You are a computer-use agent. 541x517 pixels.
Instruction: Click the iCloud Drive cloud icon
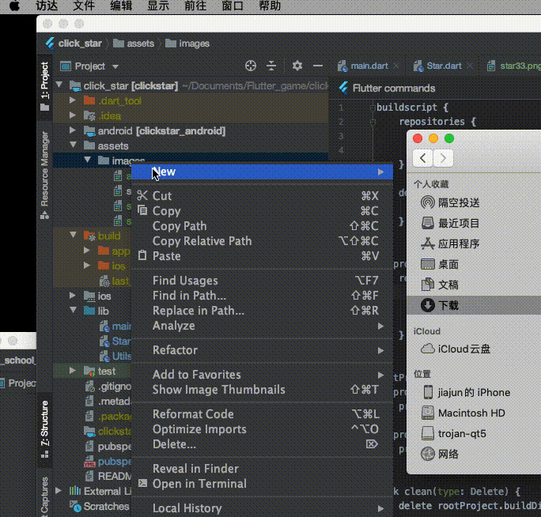pyautogui.click(x=427, y=349)
